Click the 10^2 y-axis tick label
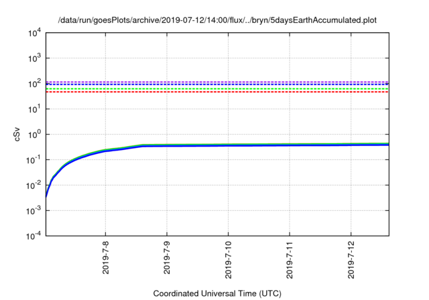The width and height of the screenshot is (429, 300). pos(34,84)
